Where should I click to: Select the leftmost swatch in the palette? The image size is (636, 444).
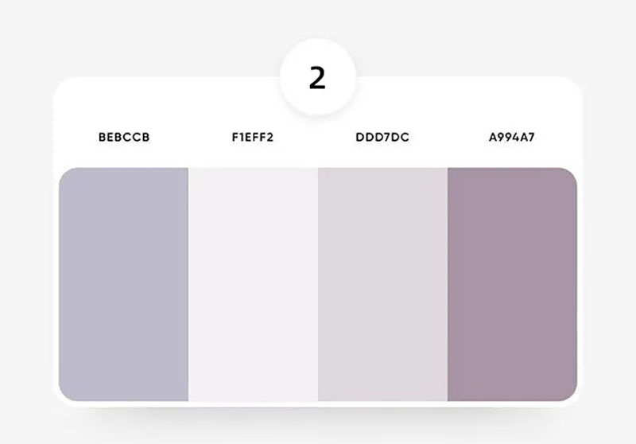tap(123, 284)
